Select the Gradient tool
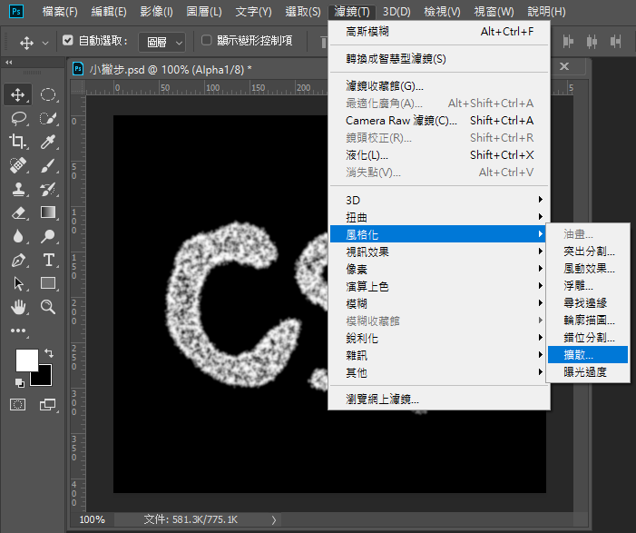Viewport: 636px width, 533px height. click(48, 212)
